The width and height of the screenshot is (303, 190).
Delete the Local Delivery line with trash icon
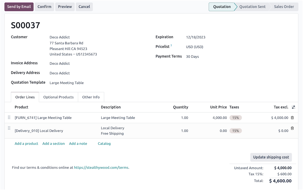tap(292, 128)
